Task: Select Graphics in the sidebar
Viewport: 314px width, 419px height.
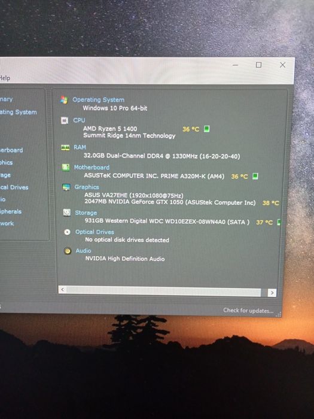Action: pyautogui.click(x=6, y=162)
